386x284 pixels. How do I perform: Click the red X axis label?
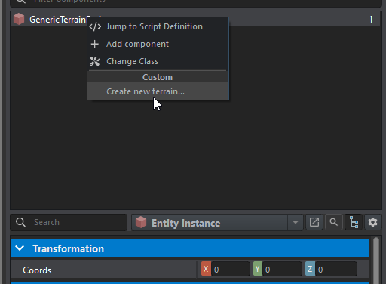coord(206,269)
